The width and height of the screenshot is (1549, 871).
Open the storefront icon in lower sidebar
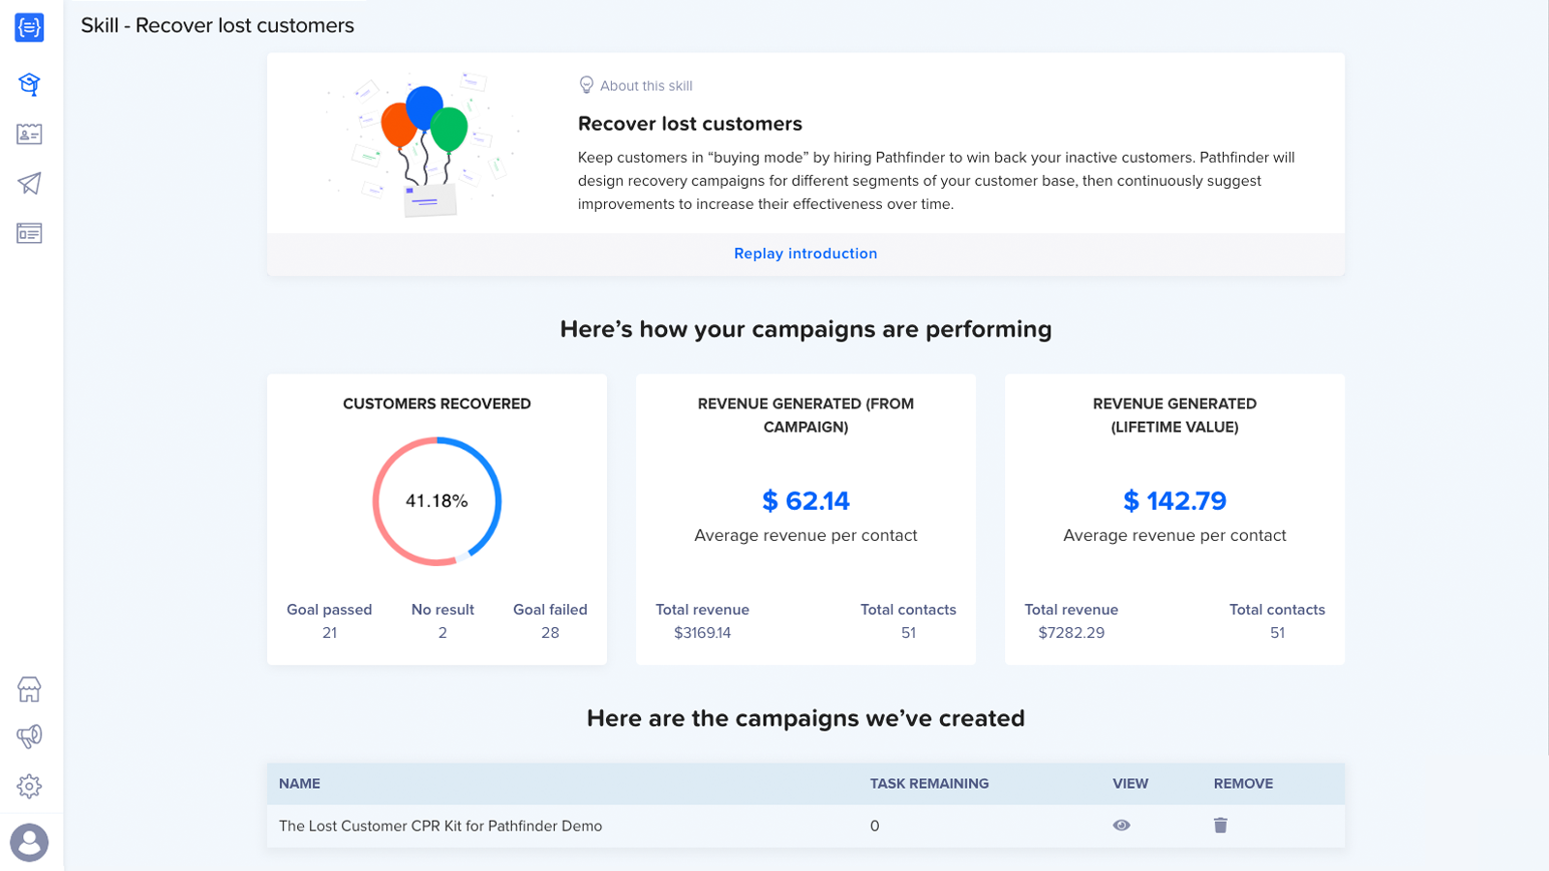tap(29, 690)
